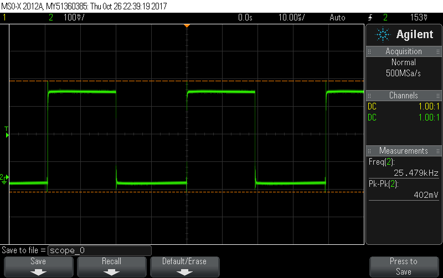This screenshot has height=278, width=443.
Task: Click the 500MSa/s sample rate text
Action: [403, 74]
